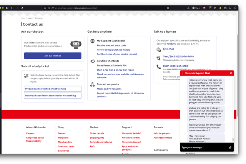
Task: Open the Apps and other products footer link
Action: (130, 148)
